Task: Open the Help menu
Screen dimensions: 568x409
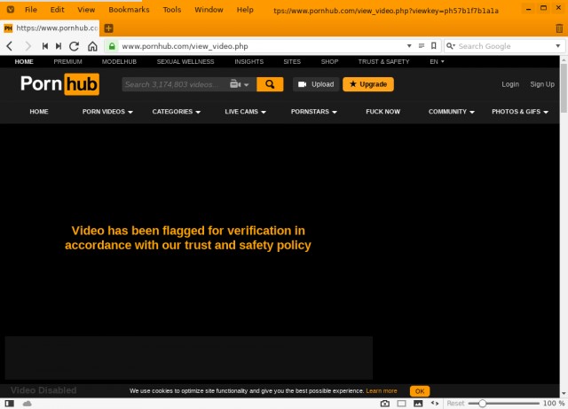Action: click(245, 10)
